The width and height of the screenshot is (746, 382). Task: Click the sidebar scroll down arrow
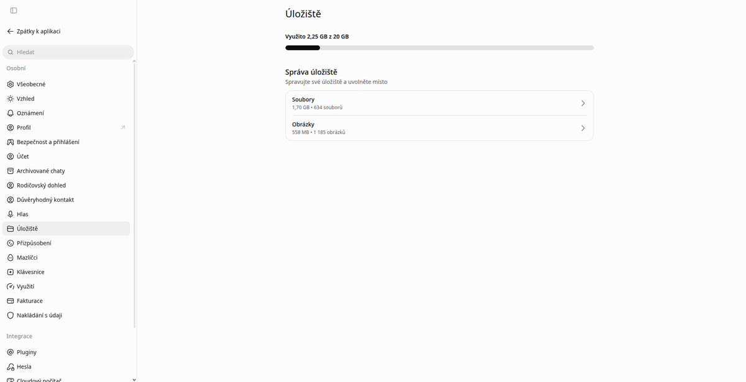[x=134, y=379]
